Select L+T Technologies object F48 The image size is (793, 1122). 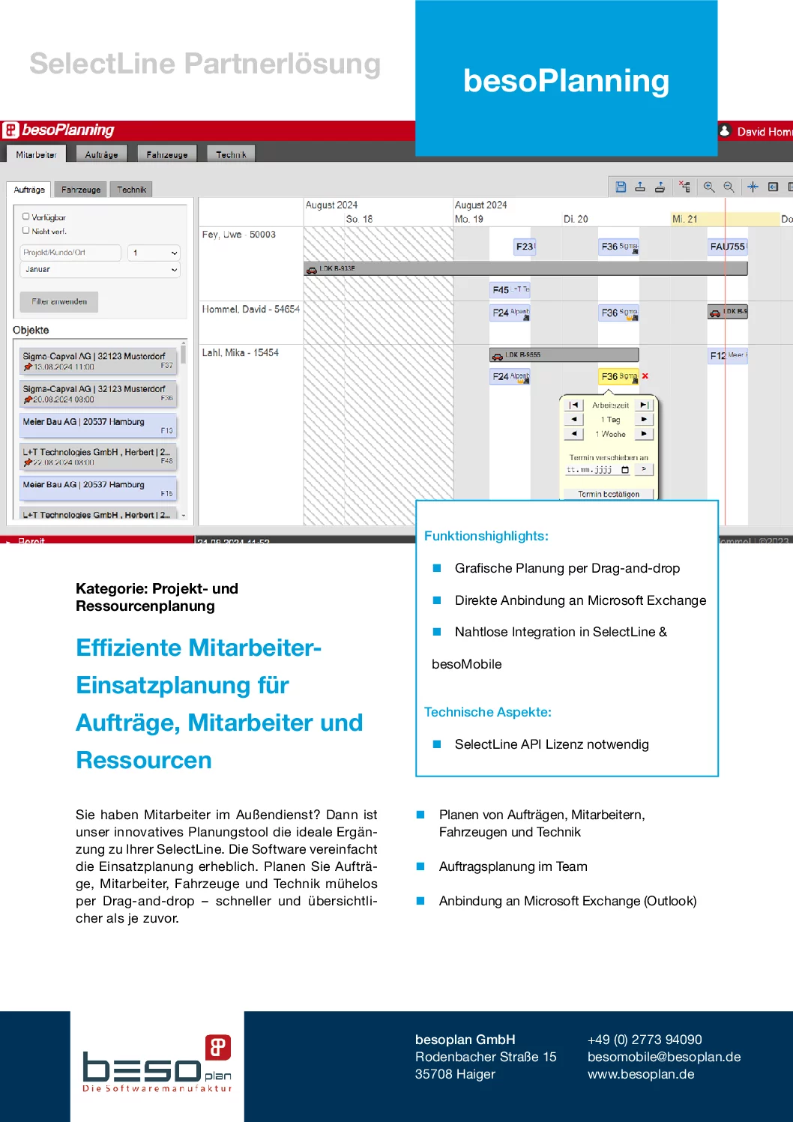pos(98,456)
